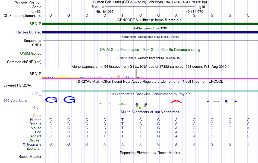This screenshot has height=163, width=258.
Task: Click the 4.88 PhyloP upper scale value
Action: coord(35,94)
